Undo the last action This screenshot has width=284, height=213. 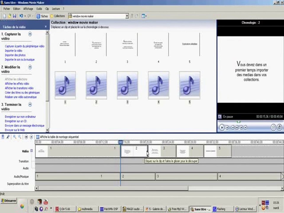tap(21, 16)
